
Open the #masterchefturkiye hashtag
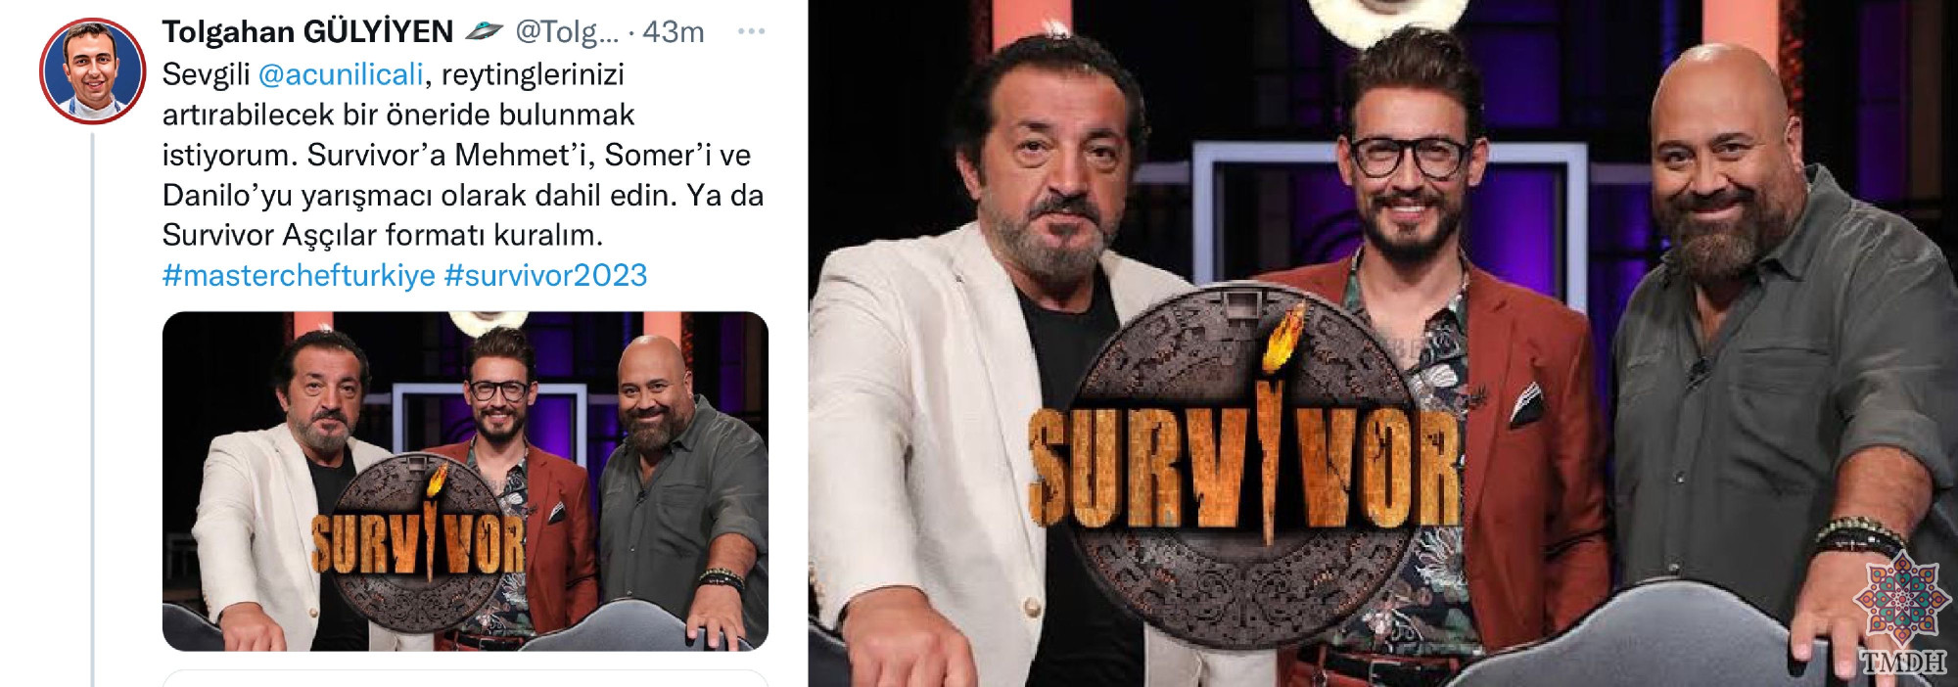tap(299, 275)
